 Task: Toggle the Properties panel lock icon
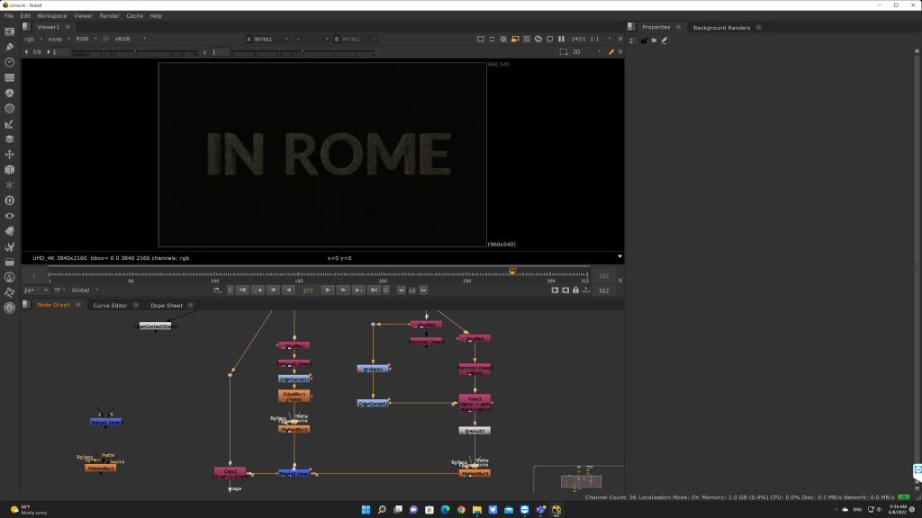coord(643,40)
